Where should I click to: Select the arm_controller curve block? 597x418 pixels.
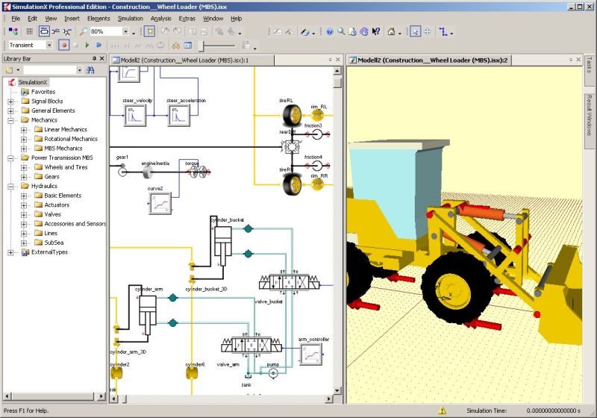[311, 355]
